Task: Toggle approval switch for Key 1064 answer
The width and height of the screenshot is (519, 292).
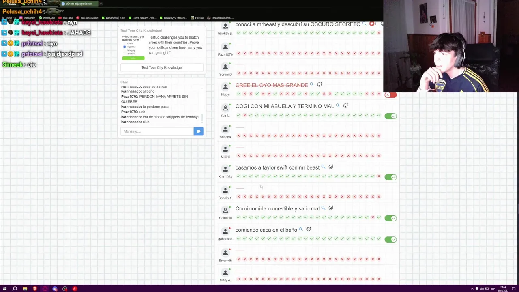Action: 390,177
